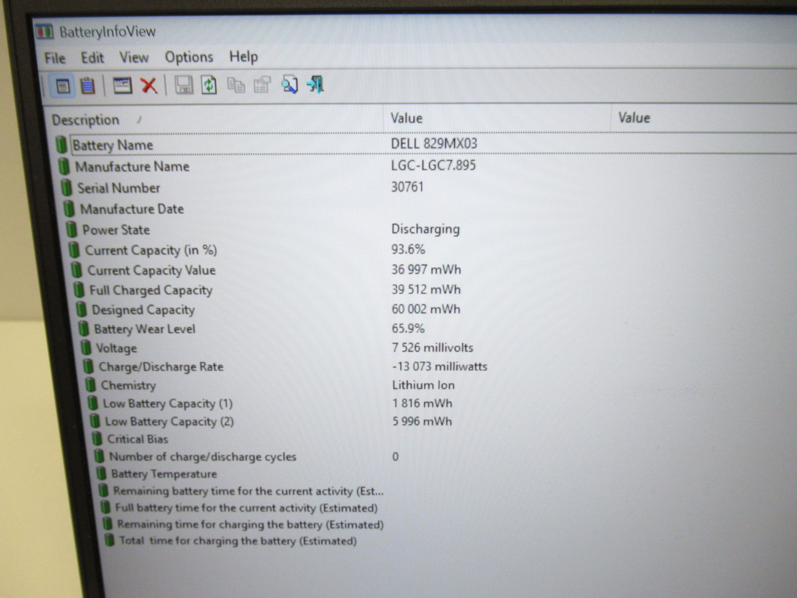Click the battery icon beside Chemistry
Image resolution: width=797 pixels, height=598 pixels.
pyautogui.click(x=91, y=385)
